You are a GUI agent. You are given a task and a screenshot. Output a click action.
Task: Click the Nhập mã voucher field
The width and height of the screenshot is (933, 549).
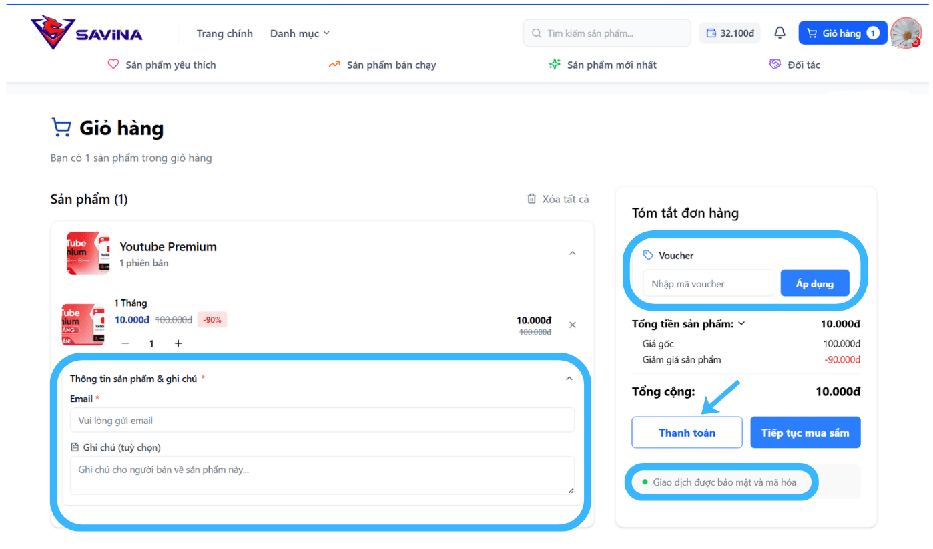(x=709, y=283)
